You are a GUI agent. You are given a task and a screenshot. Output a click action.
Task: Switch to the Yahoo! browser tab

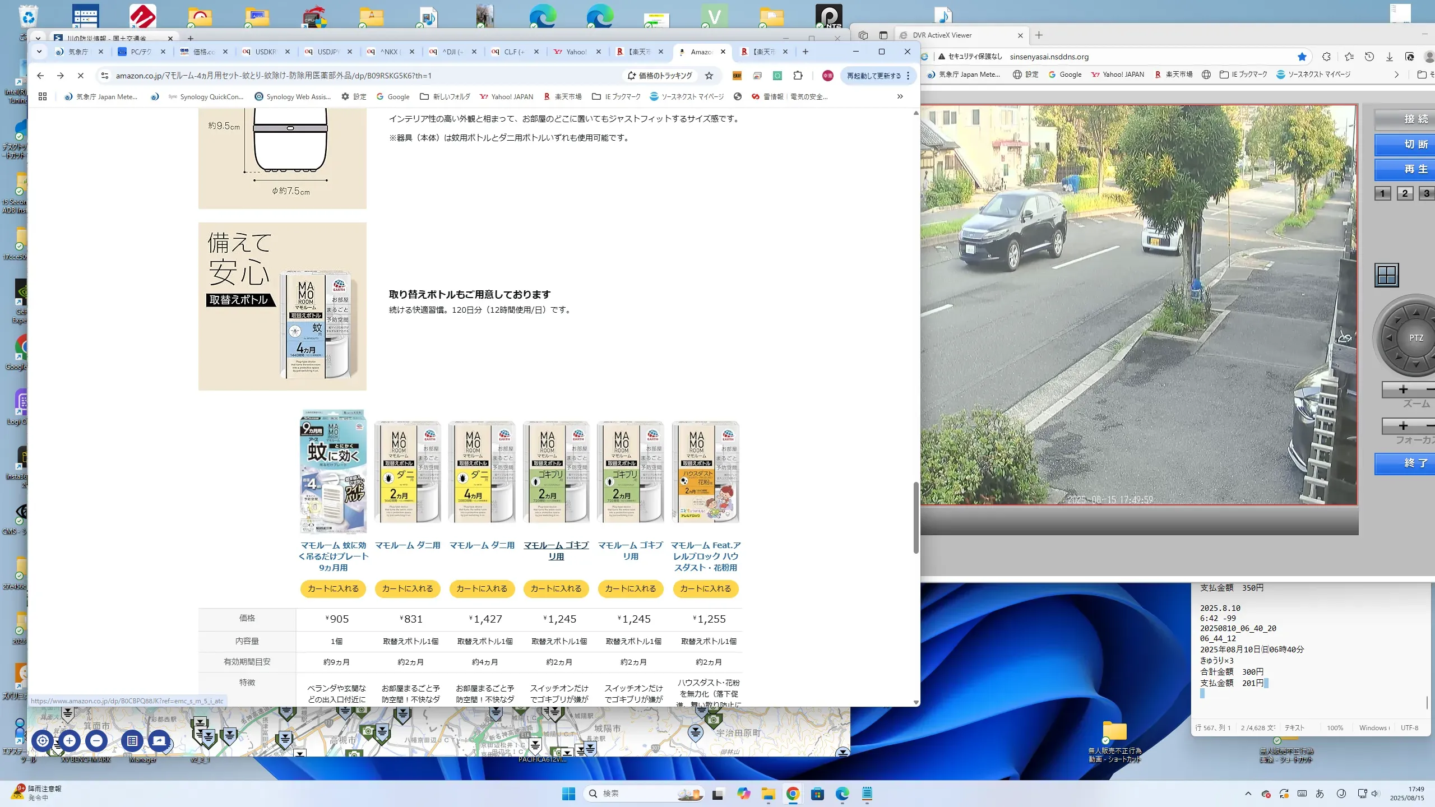point(576,52)
